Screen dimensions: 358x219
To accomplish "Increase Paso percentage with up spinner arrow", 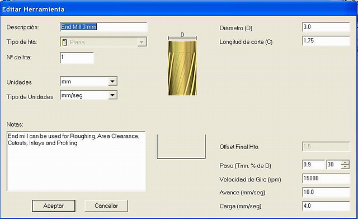I will (x=345, y=162).
